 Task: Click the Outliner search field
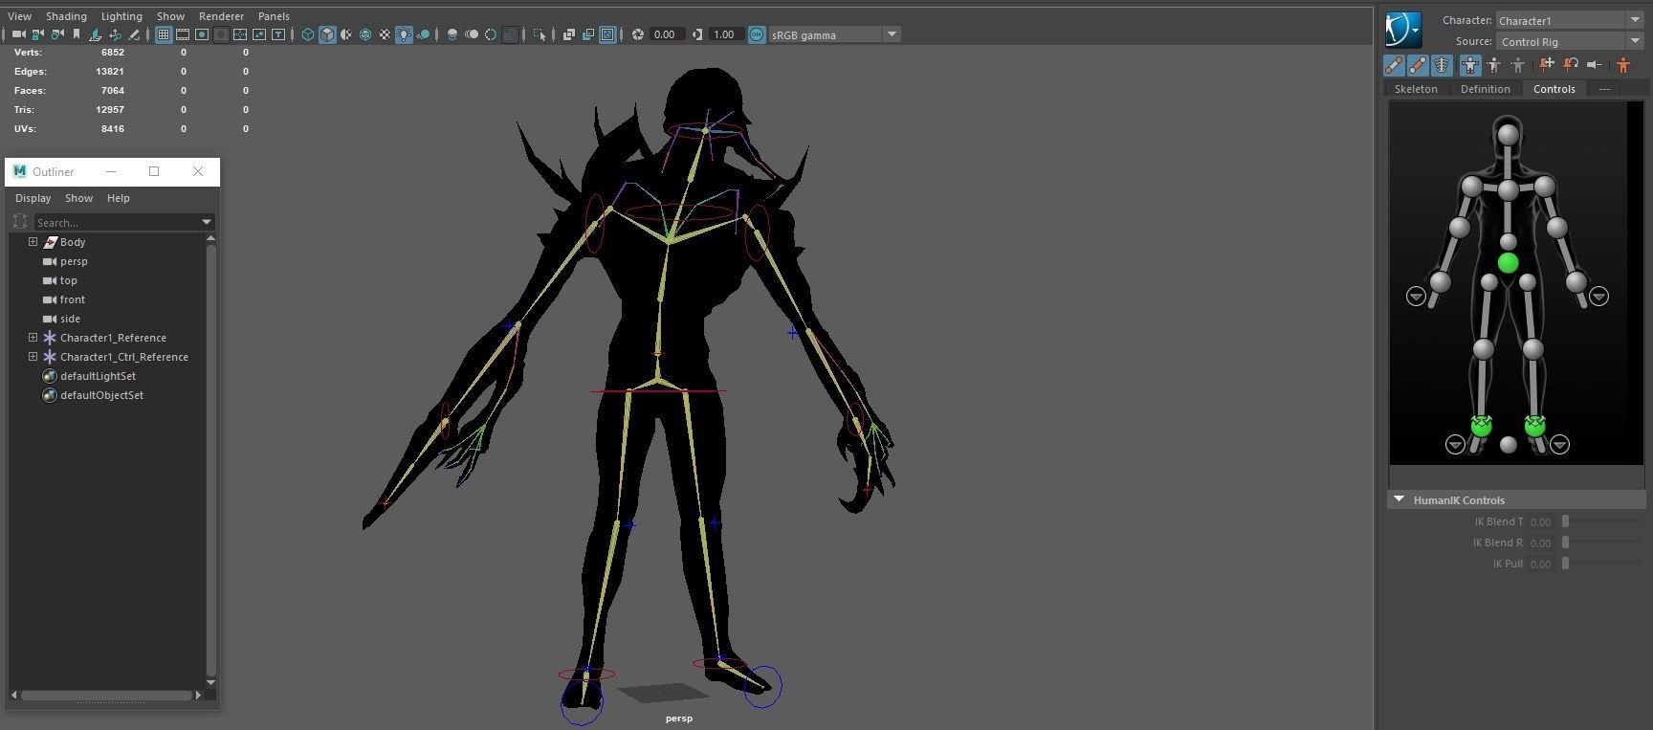pyautogui.click(x=115, y=222)
